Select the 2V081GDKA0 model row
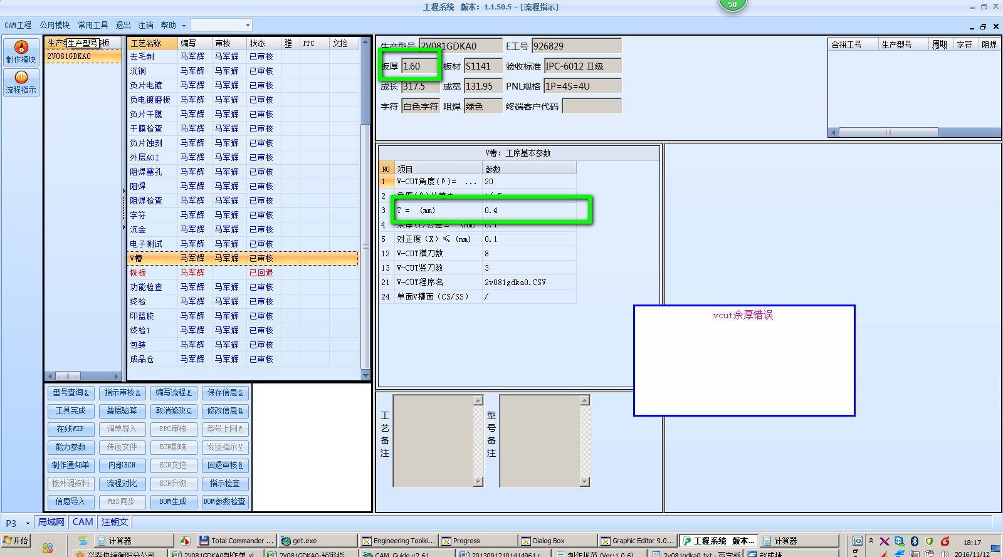 83,56
